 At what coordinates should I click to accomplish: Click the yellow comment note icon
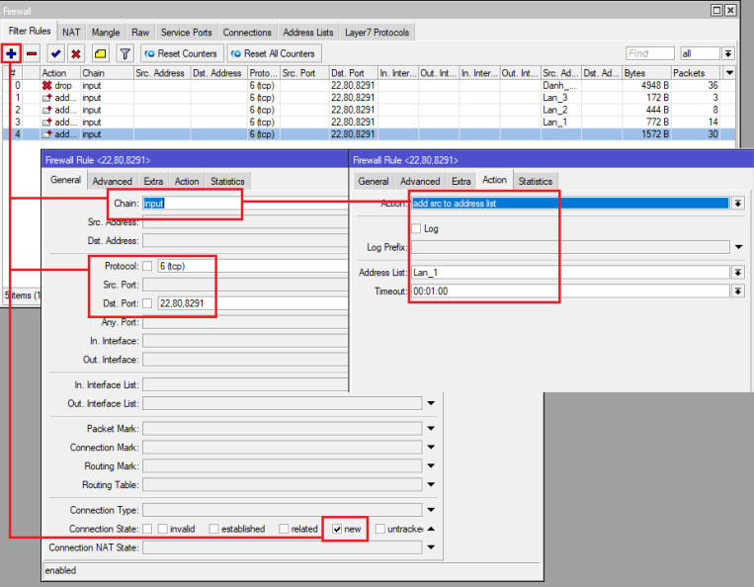coord(101,53)
